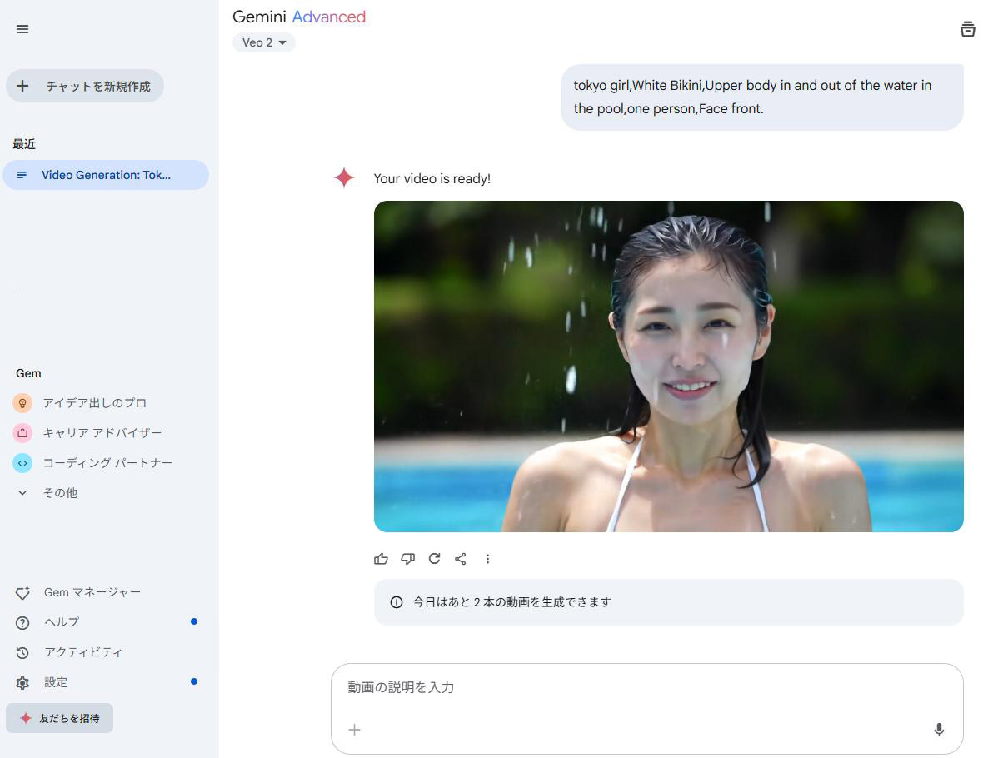Click the chat list icon beside Video Generation
The width and height of the screenshot is (983, 758).
[x=22, y=175]
